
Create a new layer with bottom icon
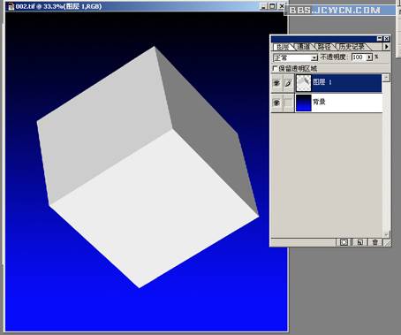[x=359, y=242]
